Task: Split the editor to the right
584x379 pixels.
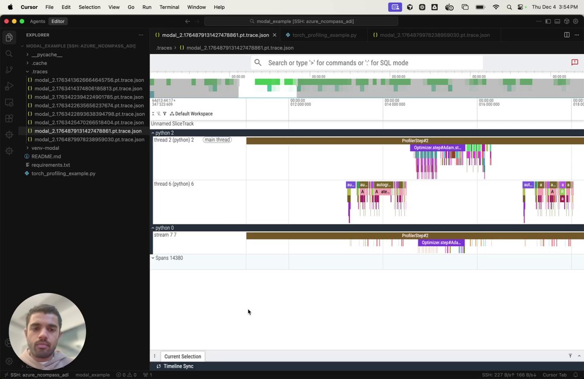Action: pyautogui.click(x=567, y=35)
